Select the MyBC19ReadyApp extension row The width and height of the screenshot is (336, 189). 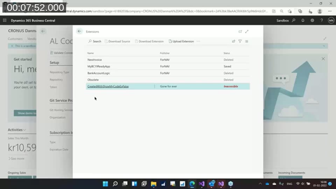[x=168, y=66]
